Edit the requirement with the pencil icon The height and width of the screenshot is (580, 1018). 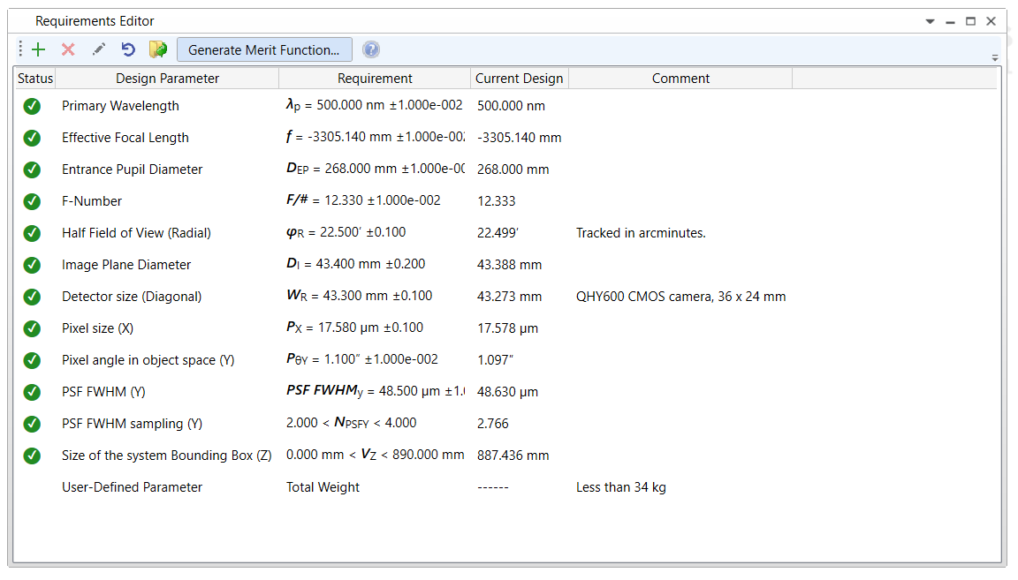99,49
